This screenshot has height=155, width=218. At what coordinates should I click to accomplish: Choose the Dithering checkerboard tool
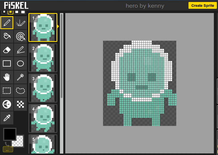coord(20,104)
